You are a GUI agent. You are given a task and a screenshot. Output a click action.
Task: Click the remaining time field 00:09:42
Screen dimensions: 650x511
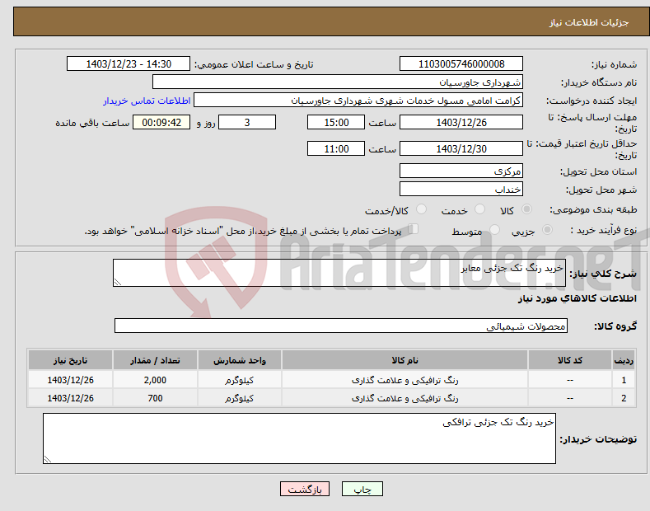pyautogui.click(x=161, y=122)
